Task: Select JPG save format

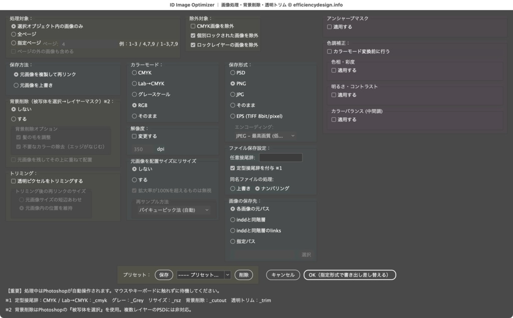Action: point(237,94)
